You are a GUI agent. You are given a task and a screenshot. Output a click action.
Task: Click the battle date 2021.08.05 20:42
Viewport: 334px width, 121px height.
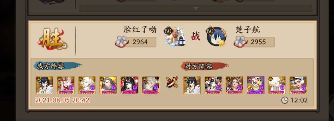[62, 100]
